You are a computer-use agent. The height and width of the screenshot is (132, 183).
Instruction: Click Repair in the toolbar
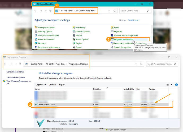pos(62,85)
